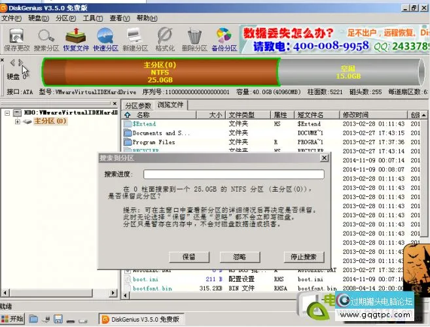Start 快速分区 (quick partition) from the toolbar
Screen dimensions: 430x327
click(105, 40)
